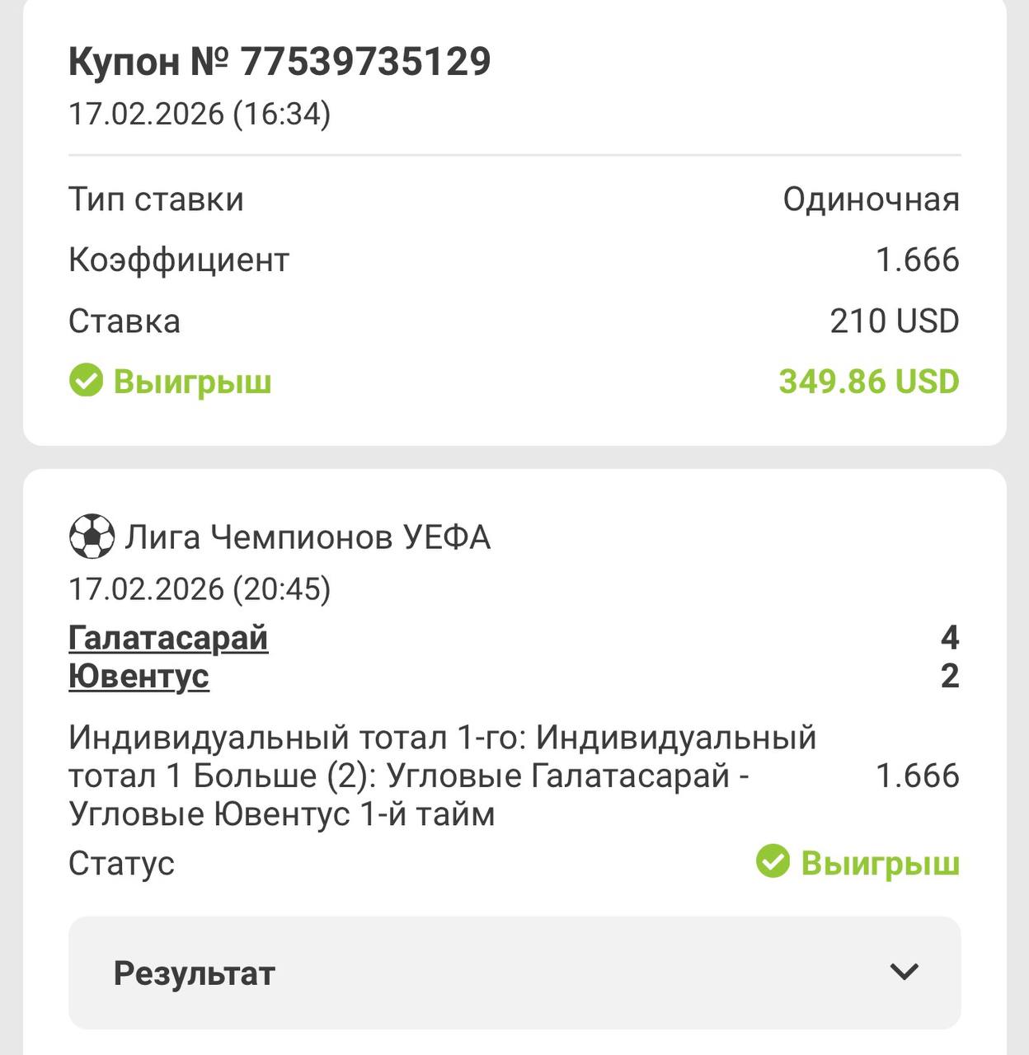
Task: Click Juventus's score of 2
Action: 949,677
